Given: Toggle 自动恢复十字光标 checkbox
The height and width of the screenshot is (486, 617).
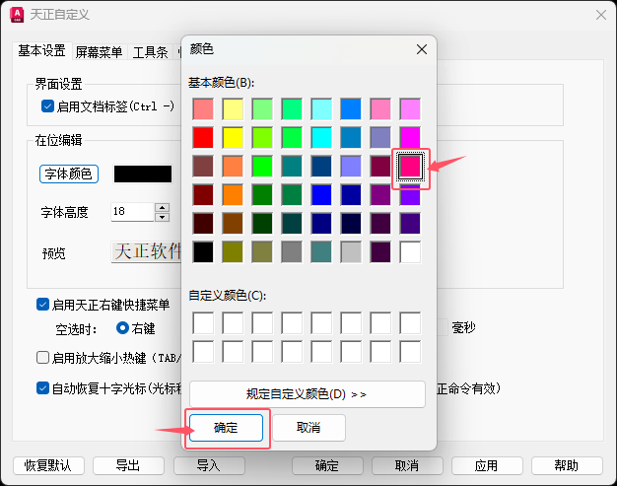Looking at the screenshot, I should (x=42, y=388).
